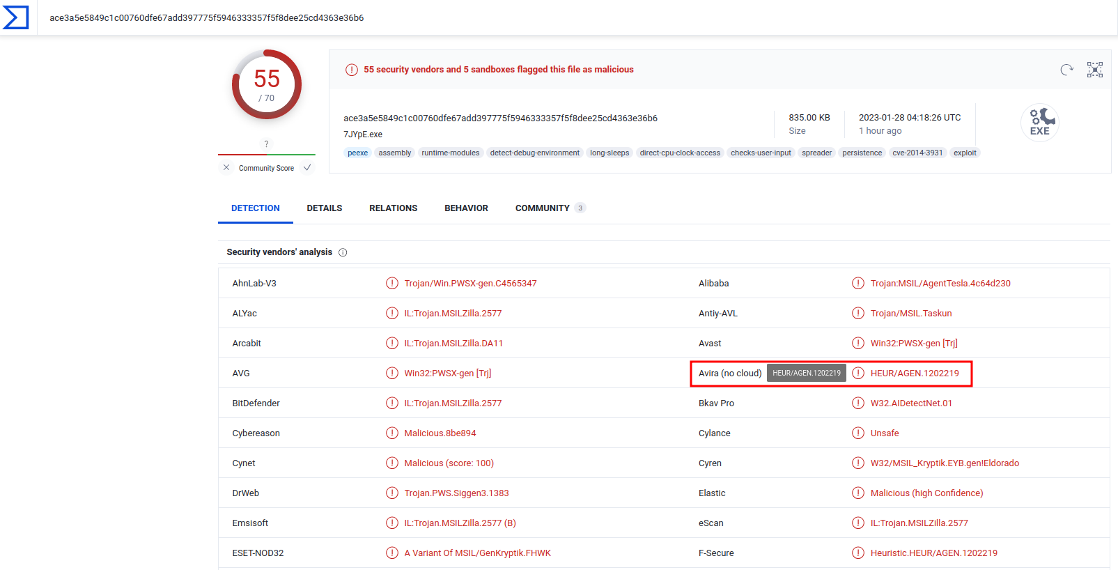The height and width of the screenshot is (570, 1118).
Task: Click the Avast detection warning icon
Action: pyautogui.click(x=858, y=343)
